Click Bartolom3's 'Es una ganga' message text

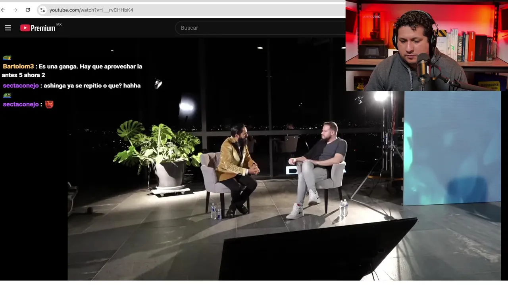tap(72, 70)
